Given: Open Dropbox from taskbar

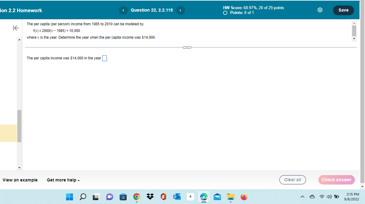Looking at the screenshot, I should (150, 197).
